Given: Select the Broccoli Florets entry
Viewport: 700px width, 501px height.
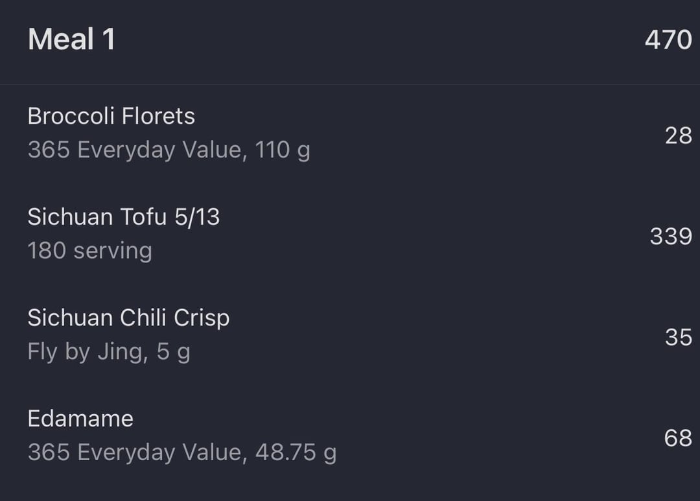Looking at the screenshot, I should coord(111,116).
